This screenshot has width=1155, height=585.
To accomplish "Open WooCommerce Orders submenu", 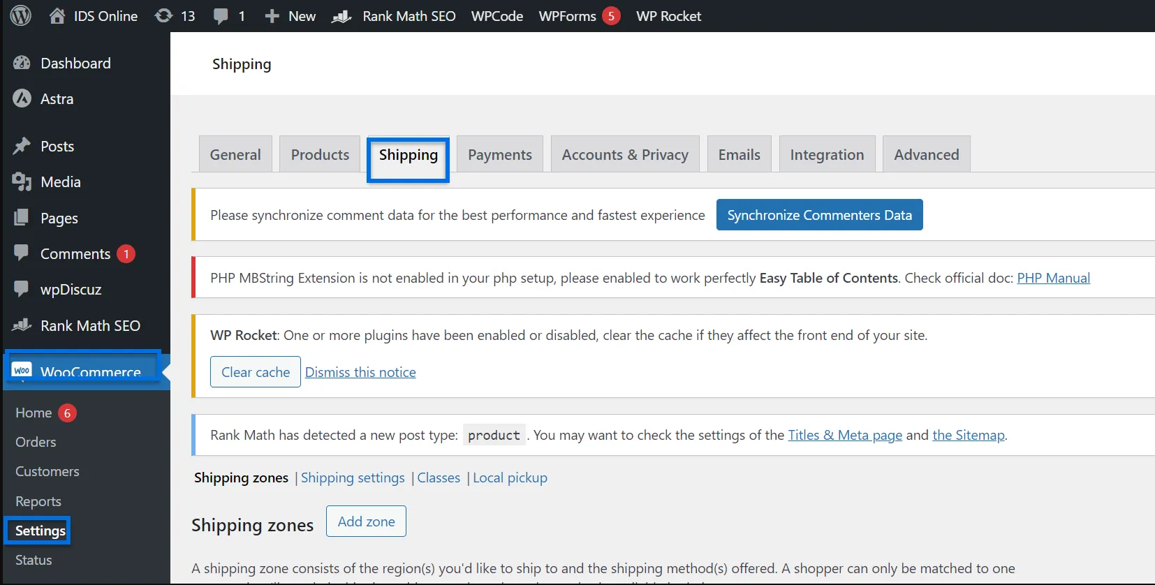I will 36,442.
